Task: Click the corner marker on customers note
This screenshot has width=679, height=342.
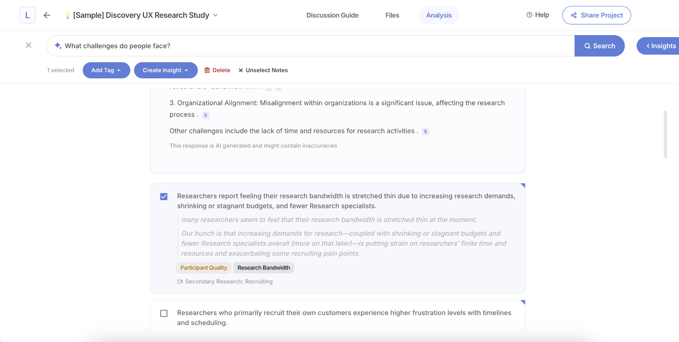Action: [523, 302]
